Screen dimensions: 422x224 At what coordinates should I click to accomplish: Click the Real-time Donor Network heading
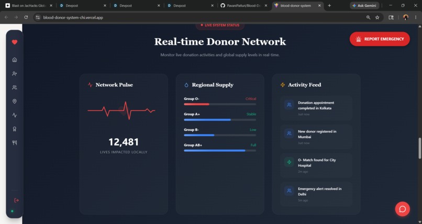click(x=220, y=42)
